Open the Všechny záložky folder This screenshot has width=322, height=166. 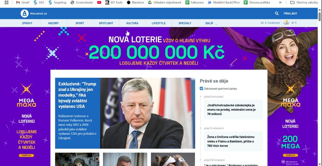[x=304, y=3]
